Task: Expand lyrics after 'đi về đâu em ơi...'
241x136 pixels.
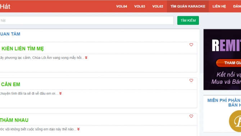Action: [60, 93]
